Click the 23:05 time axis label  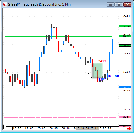point(53,128)
